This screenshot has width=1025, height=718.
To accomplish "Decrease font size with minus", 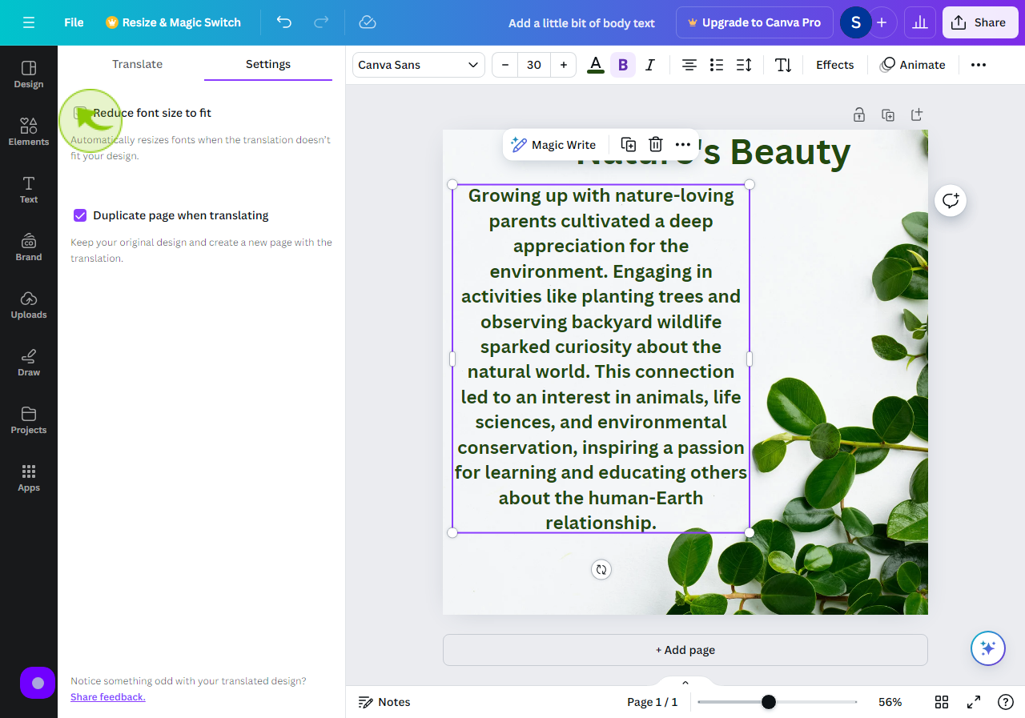I will (x=504, y=65).
